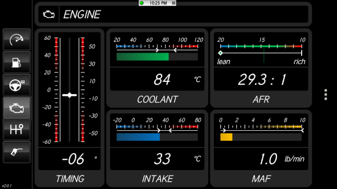Click the ENGINE page title

coord(82,15)
